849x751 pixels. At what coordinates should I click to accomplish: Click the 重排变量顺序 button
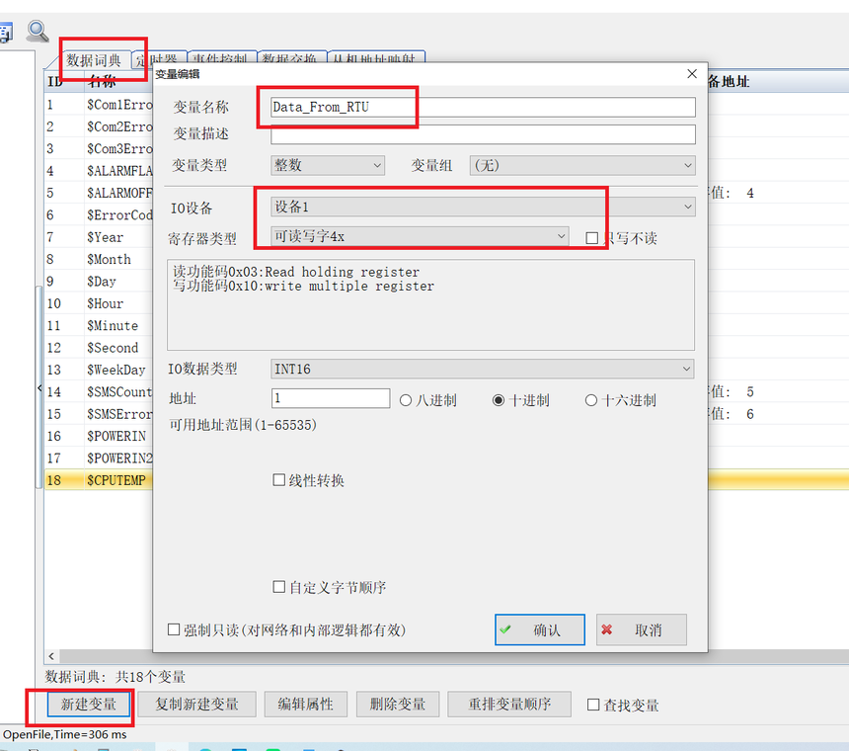pyautogui.click(x=509, y=704)
